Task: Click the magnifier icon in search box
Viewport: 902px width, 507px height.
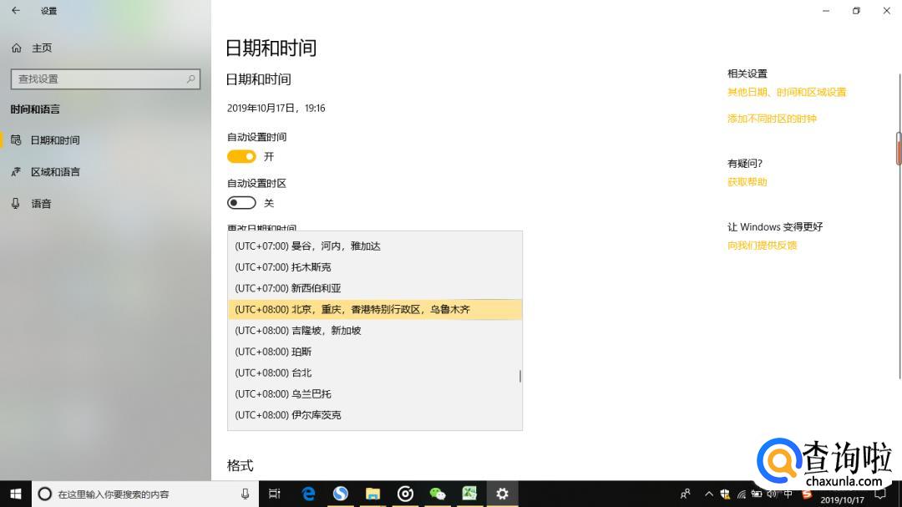Action: pos(190,79)
